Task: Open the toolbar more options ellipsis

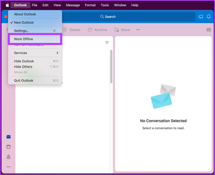Action: tap(138, 30)
